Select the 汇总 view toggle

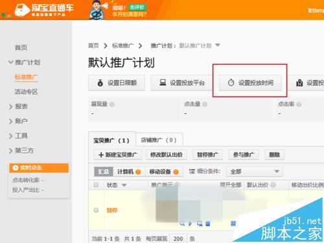click(x=104, y=172)
